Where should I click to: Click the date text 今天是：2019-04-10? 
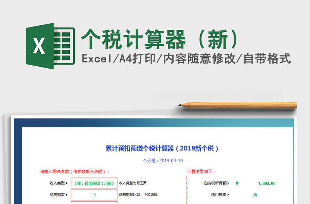[163, 161]
